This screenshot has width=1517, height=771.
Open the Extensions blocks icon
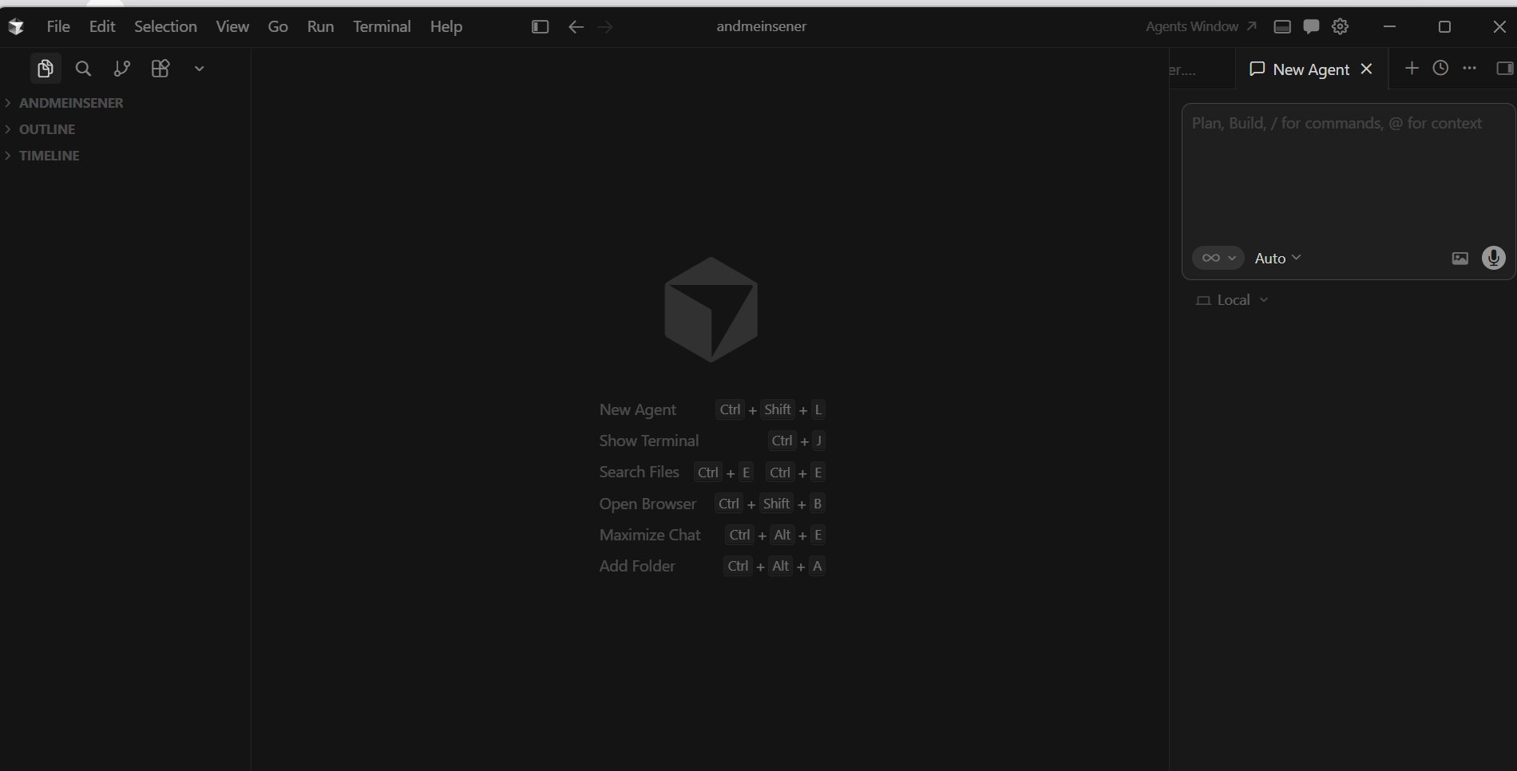(160, 69)
